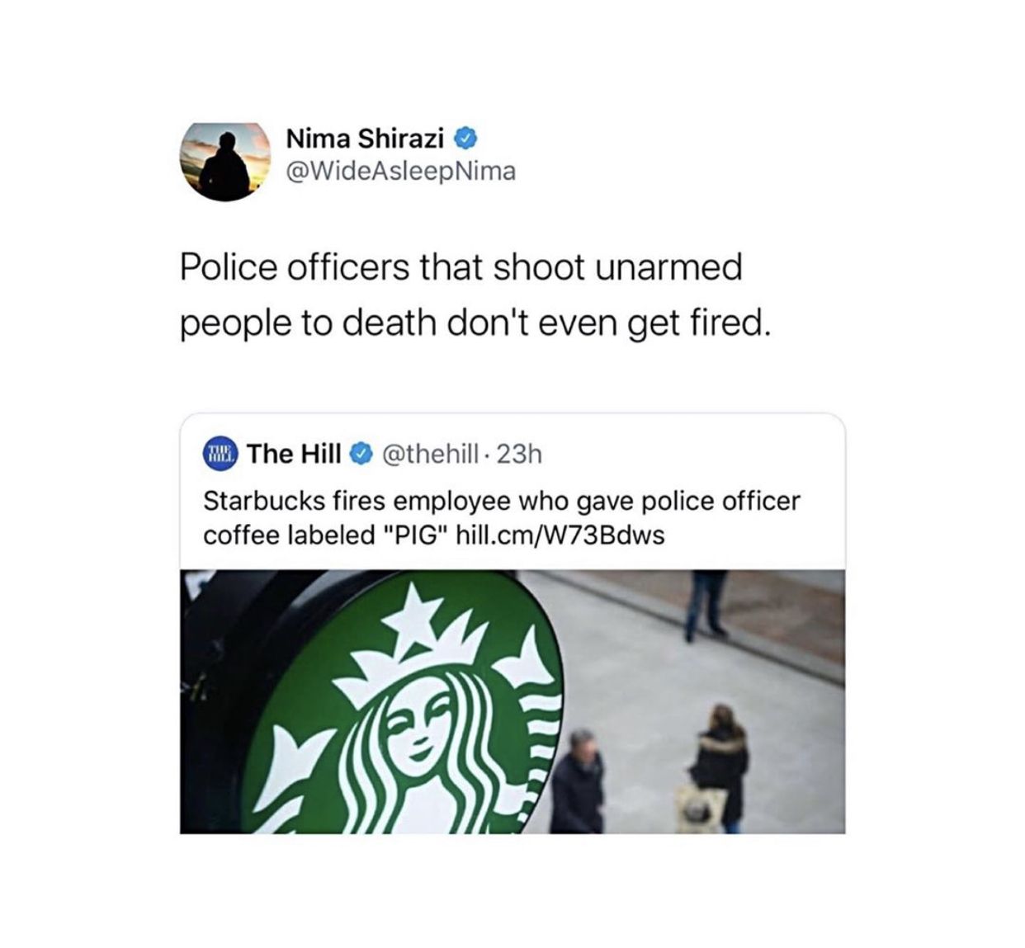Click the pedestrian in fur-hooded coat
This screenshot has height=948, width=1025.
[x=719, y=763]
